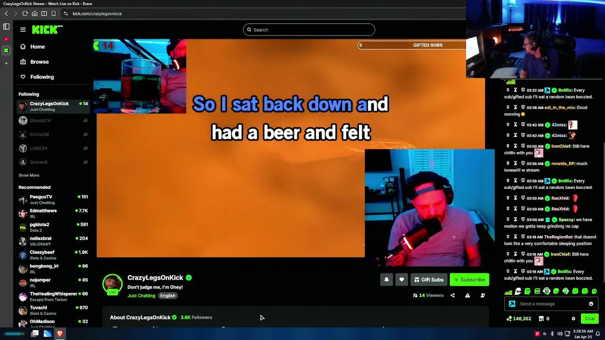
Task: Insert the white sunglasses emote
Action: pyautogui.click(x=518, y=291)
